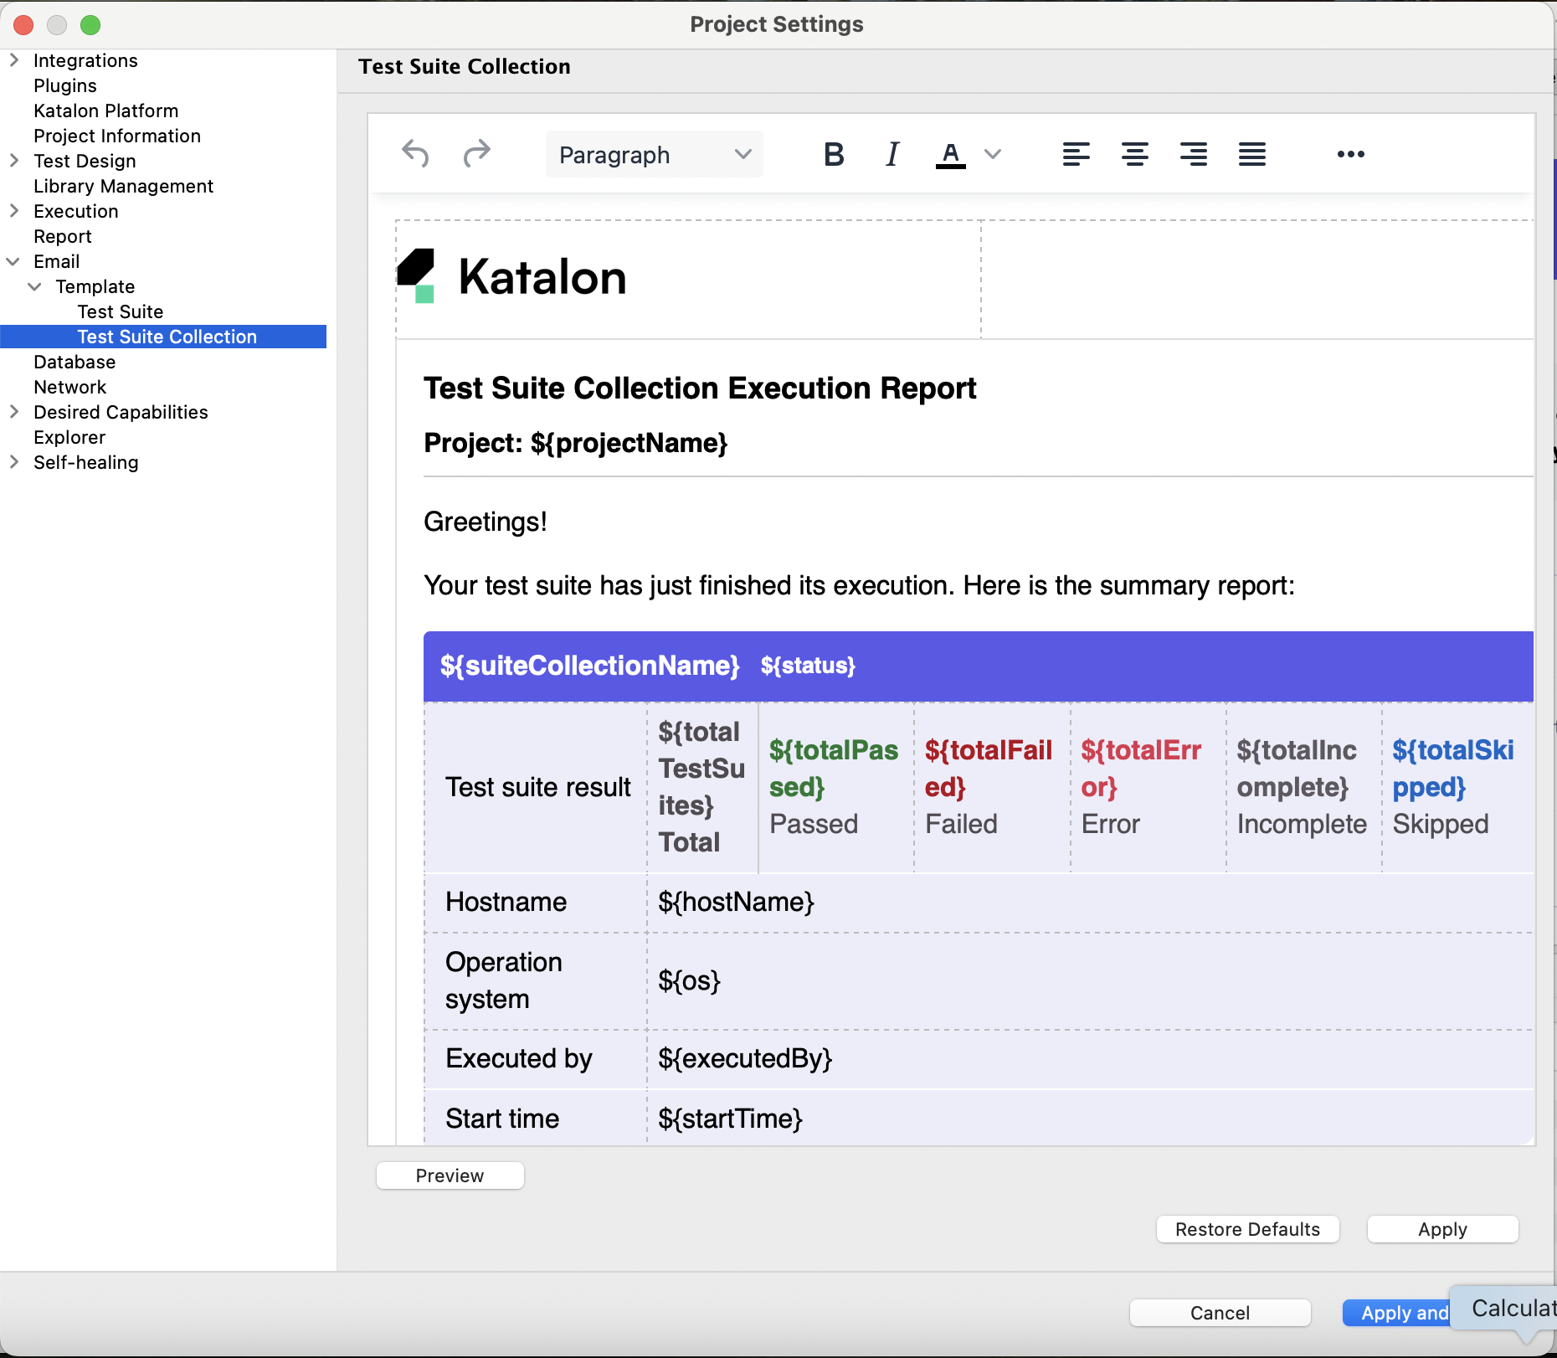Toggle bold formatting in the editor

tap(834, 154)
